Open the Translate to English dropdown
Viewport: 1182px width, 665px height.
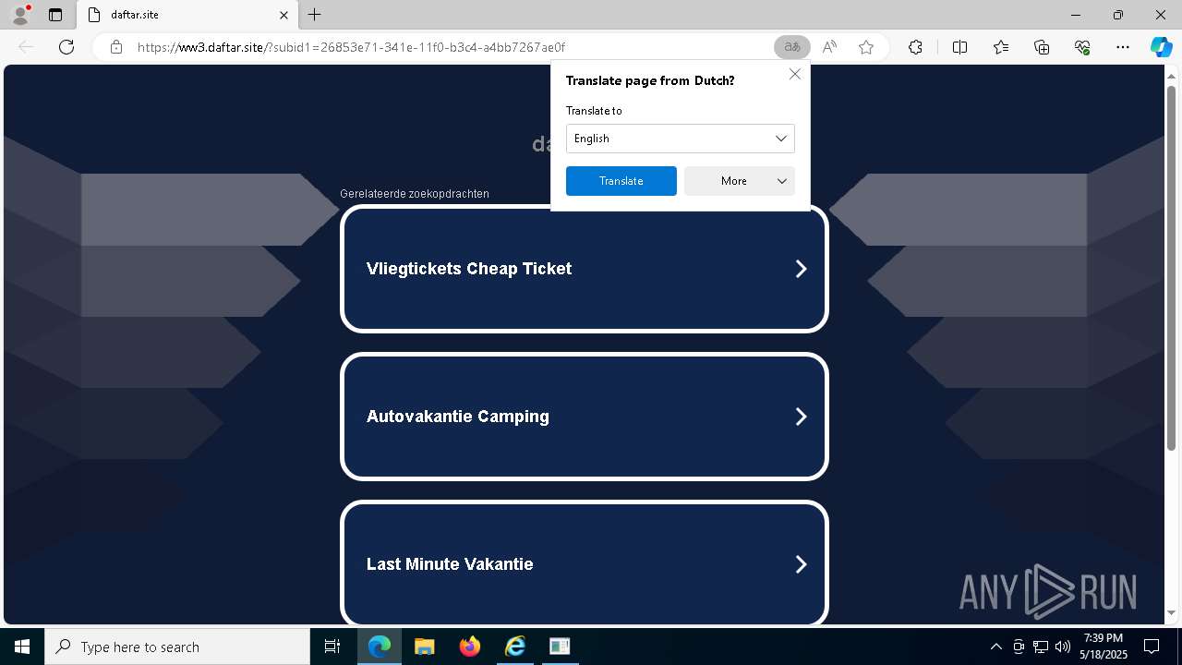pyautogui.click(x=681, y=139)
